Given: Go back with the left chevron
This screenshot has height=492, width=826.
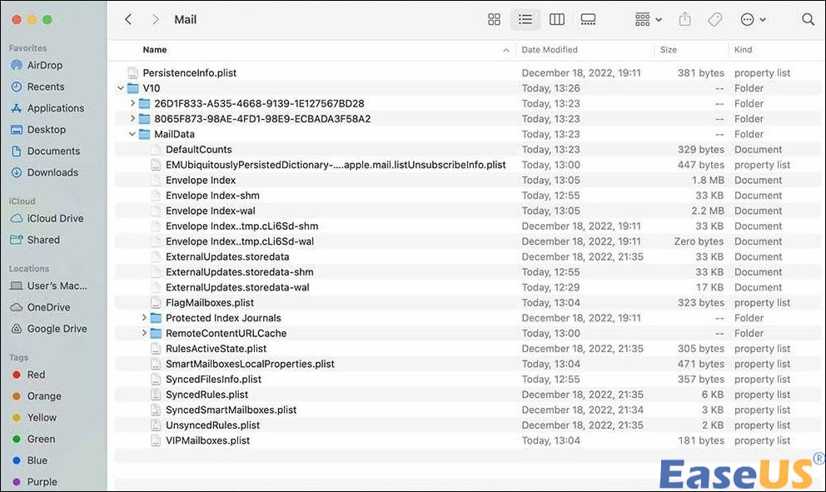Looking at the screenshot, I should tap(128, 19).
